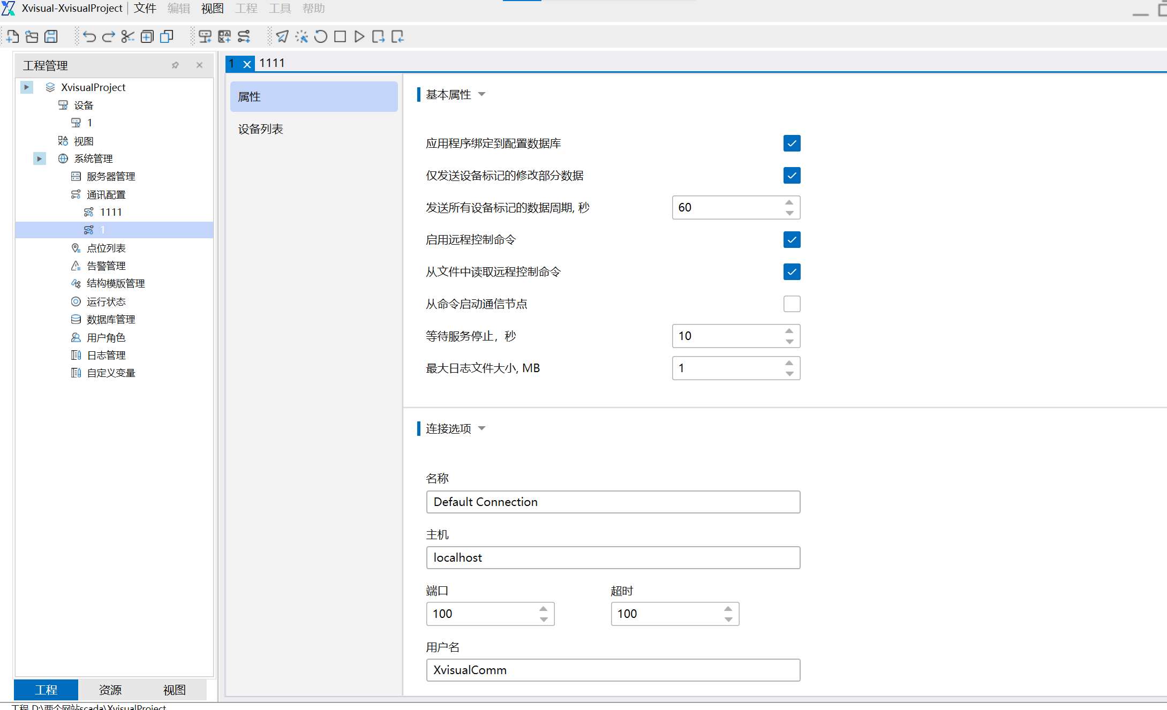Click the paper plane publish icon
This screenshot has width=1167, height=710.
282,36
